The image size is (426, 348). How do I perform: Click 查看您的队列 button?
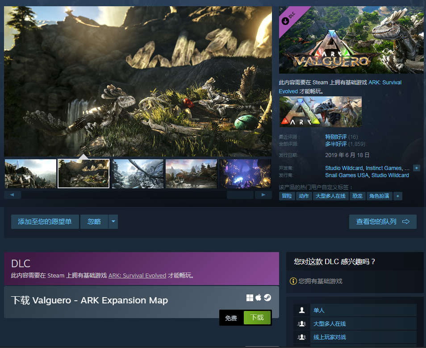pos(383,221)
